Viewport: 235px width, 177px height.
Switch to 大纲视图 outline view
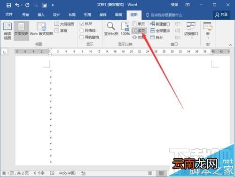64,24
